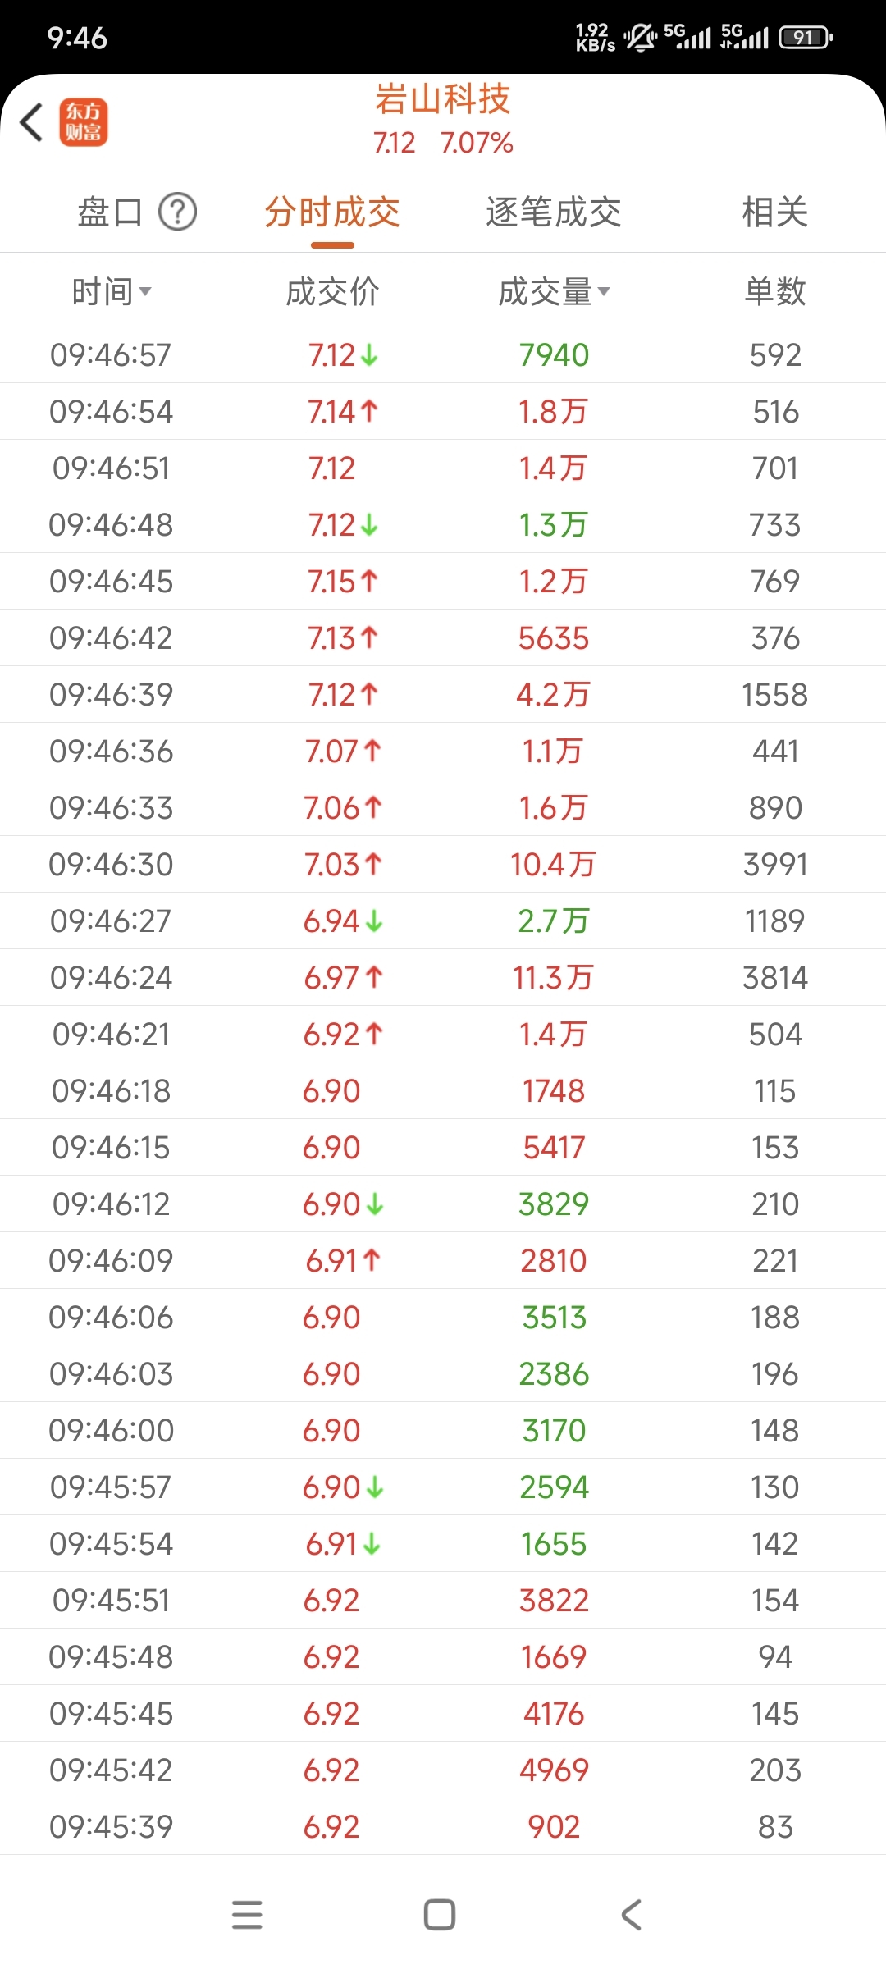Tap the 成交价 column header
The image size is (886, 1969).
click(332, 291)
